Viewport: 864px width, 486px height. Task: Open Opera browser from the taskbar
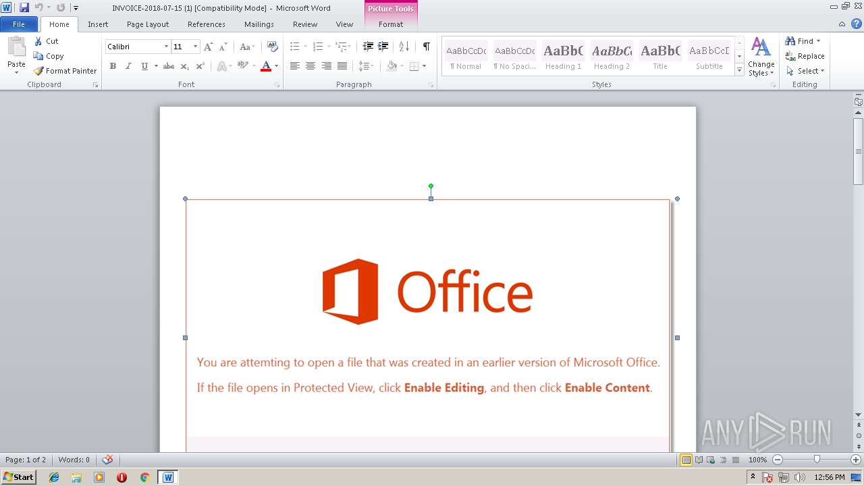122,477
